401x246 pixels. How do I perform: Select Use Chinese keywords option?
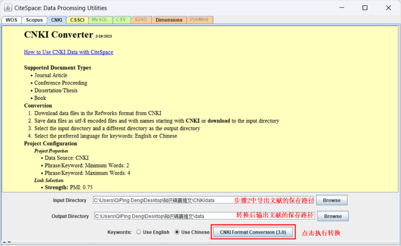(192, 232)
